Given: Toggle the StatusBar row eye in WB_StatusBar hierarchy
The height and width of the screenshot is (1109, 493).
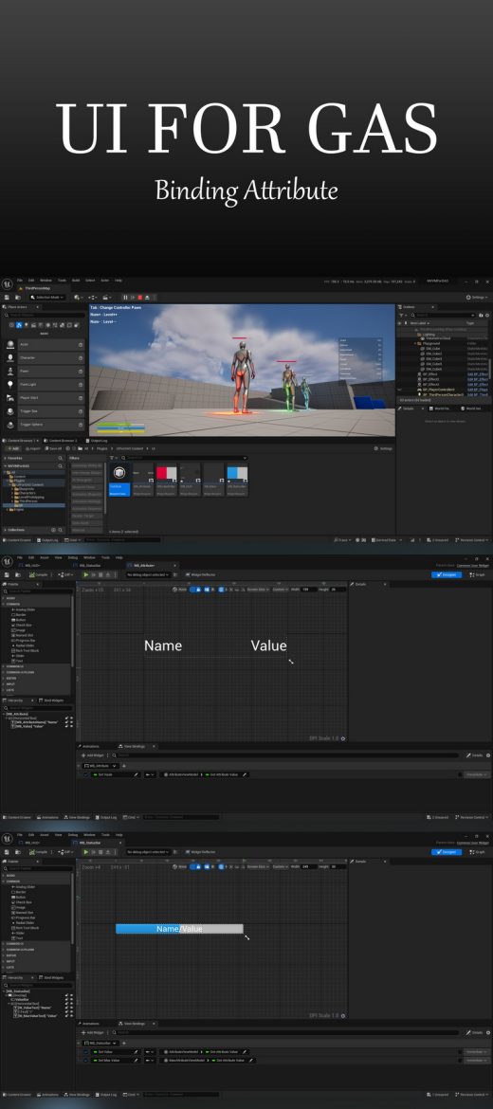Looking at the screenshot, I should 71,999.
